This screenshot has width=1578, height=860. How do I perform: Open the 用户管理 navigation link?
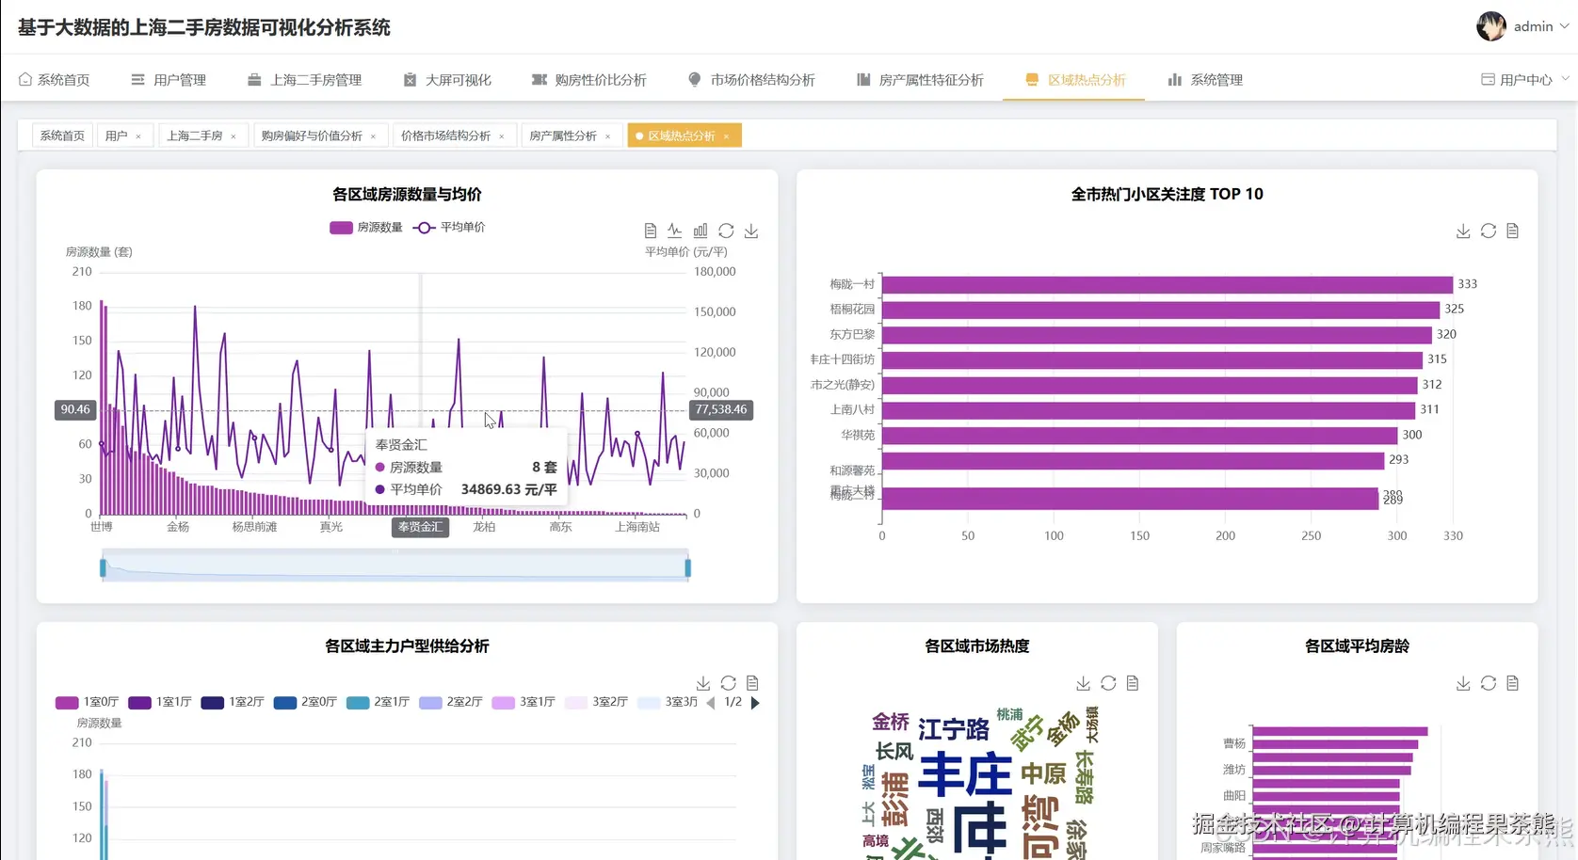(x=169, y=79)
